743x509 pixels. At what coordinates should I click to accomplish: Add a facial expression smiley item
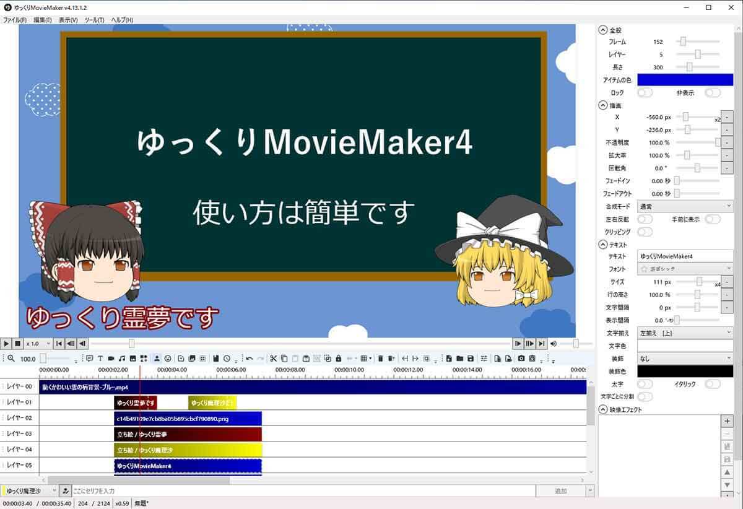click(x=168, y=359)
